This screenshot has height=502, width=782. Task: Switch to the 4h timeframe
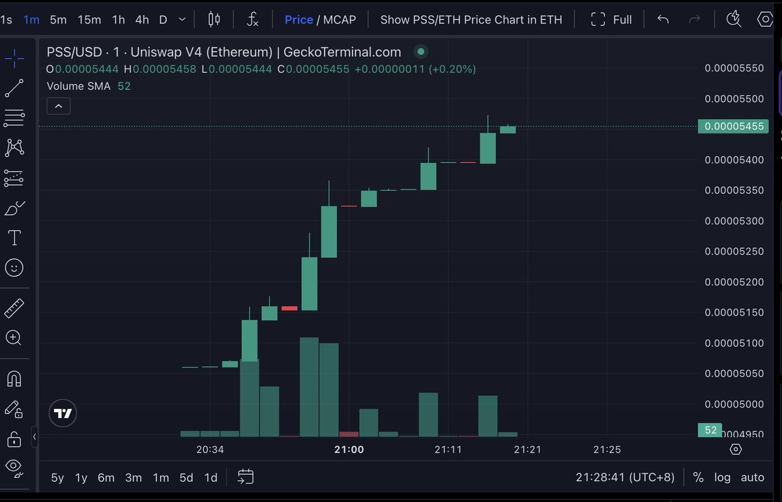(142, 20)
